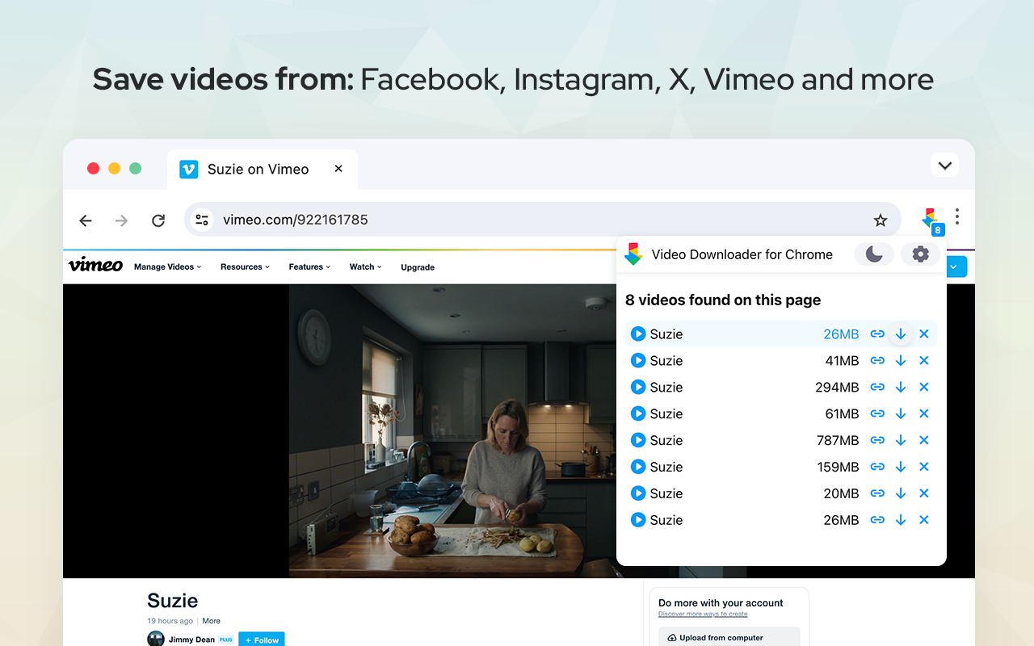Play the 61MB Suzie video preview

click(638, 414)
